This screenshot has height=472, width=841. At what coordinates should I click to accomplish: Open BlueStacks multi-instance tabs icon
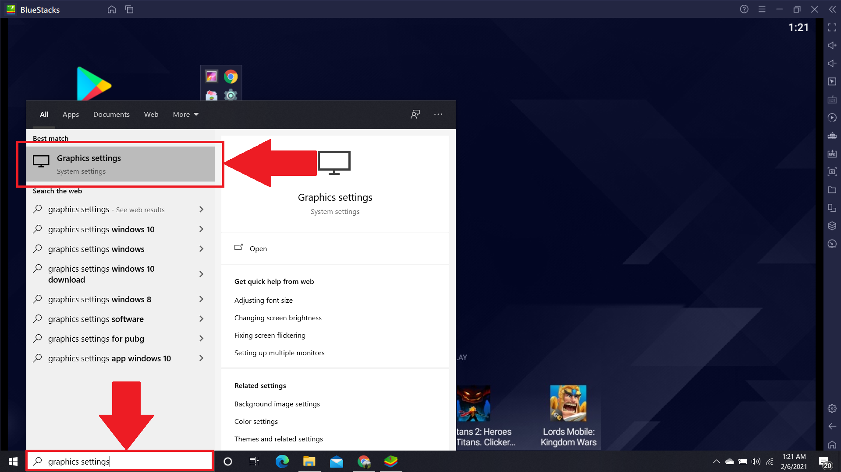coord(129,9)
